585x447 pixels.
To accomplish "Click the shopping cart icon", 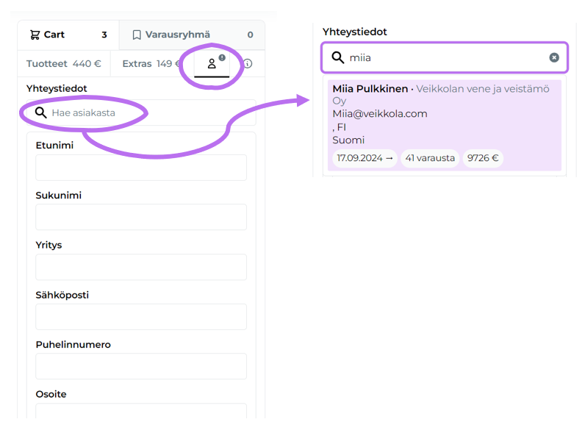I will (35, 35).
